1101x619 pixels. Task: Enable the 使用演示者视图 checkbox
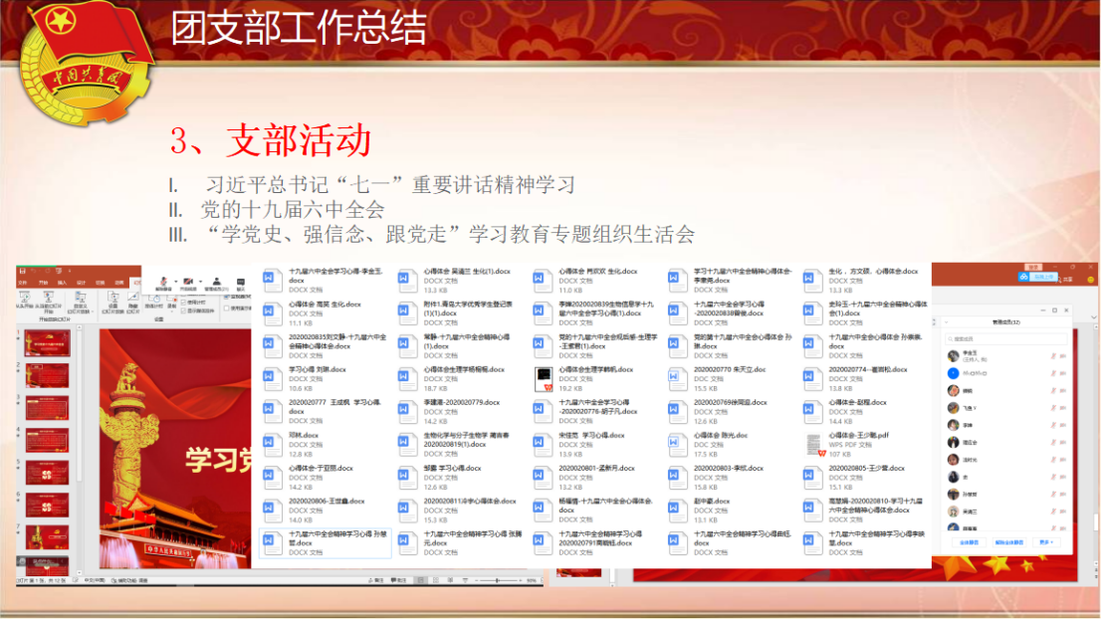(x=228, y=308)
